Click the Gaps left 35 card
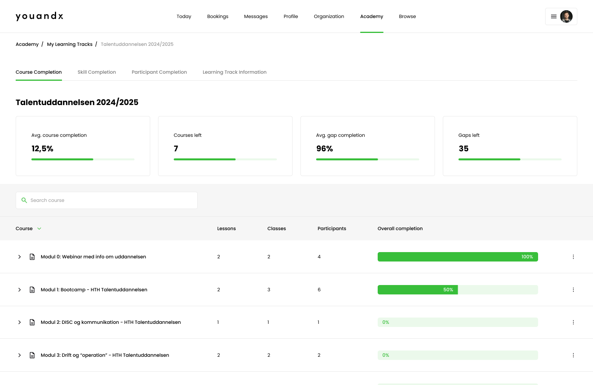 (x=510, y=146)
